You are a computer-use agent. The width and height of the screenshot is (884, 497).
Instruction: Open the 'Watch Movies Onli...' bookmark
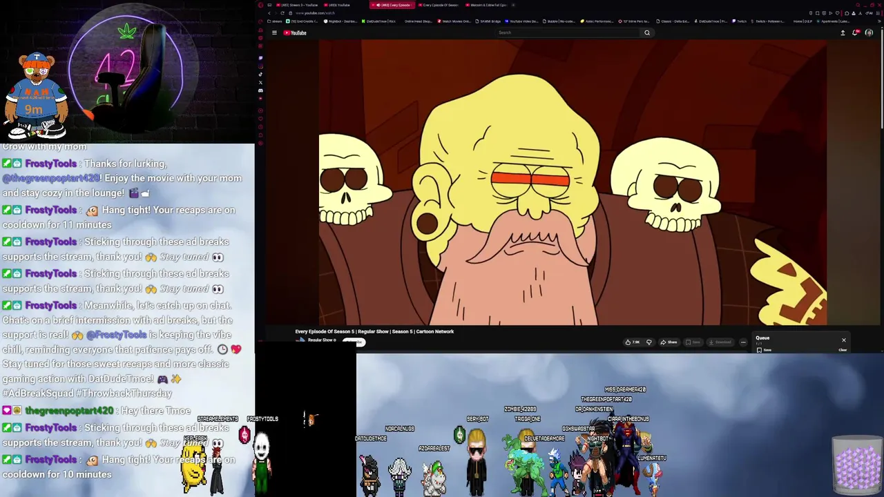pos(454,21)
